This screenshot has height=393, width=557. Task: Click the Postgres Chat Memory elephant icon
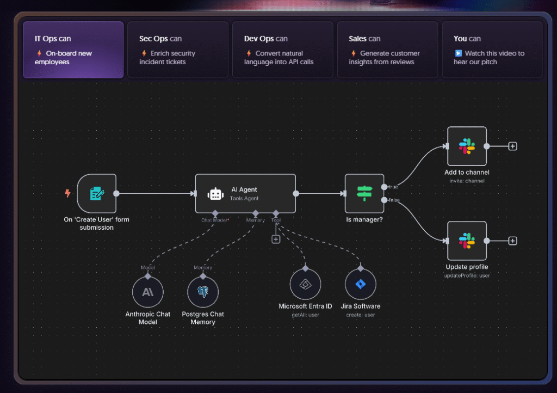pos(202,291)
